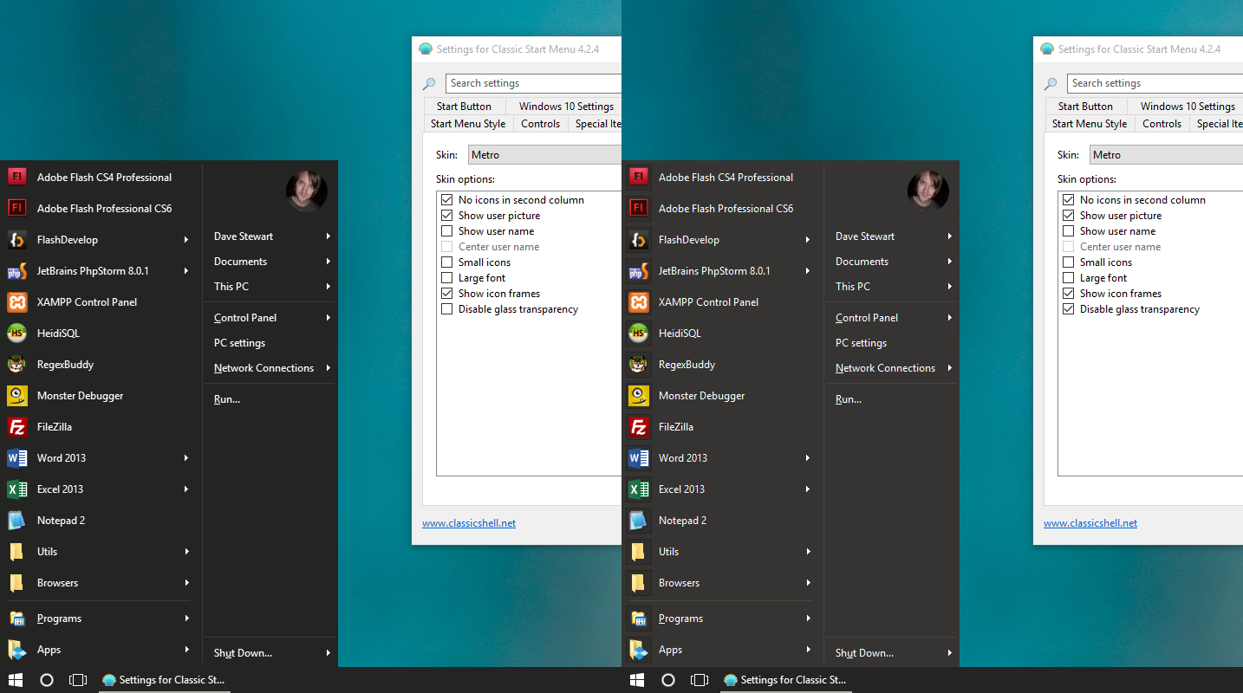
Task: Switch to Controls tab in right settings window
Action: (x=1162, y=124)
